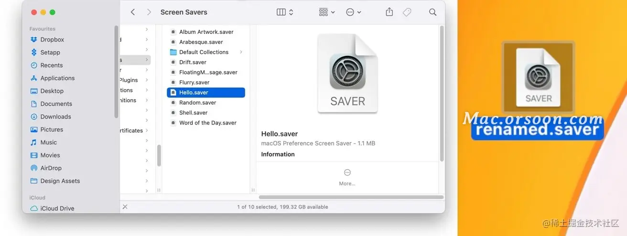
Task: Click the Information heading in preview
Action: tap(278, 154)
